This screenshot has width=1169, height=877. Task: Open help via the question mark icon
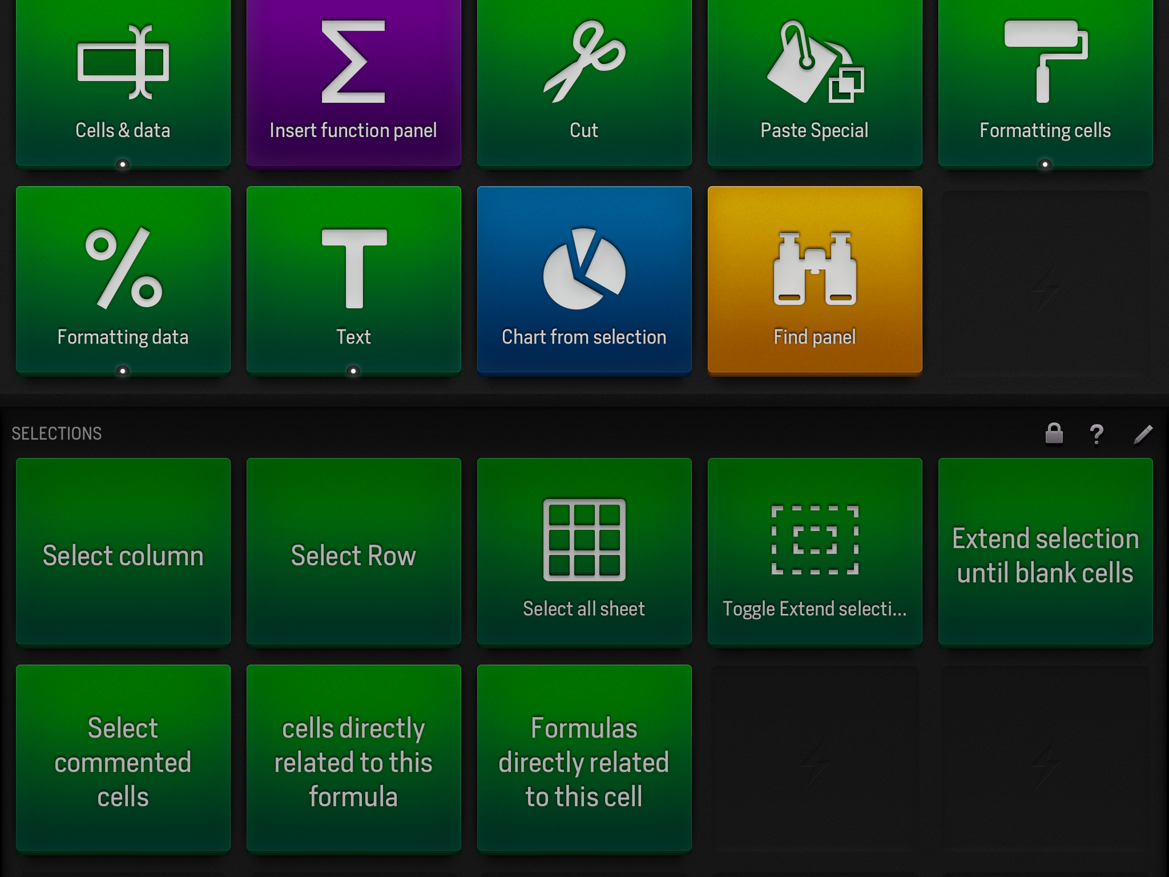pos(1098,434)
